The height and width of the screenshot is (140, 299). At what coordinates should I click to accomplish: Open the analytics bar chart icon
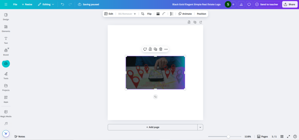pyautogui.click(x=241, y=4)
